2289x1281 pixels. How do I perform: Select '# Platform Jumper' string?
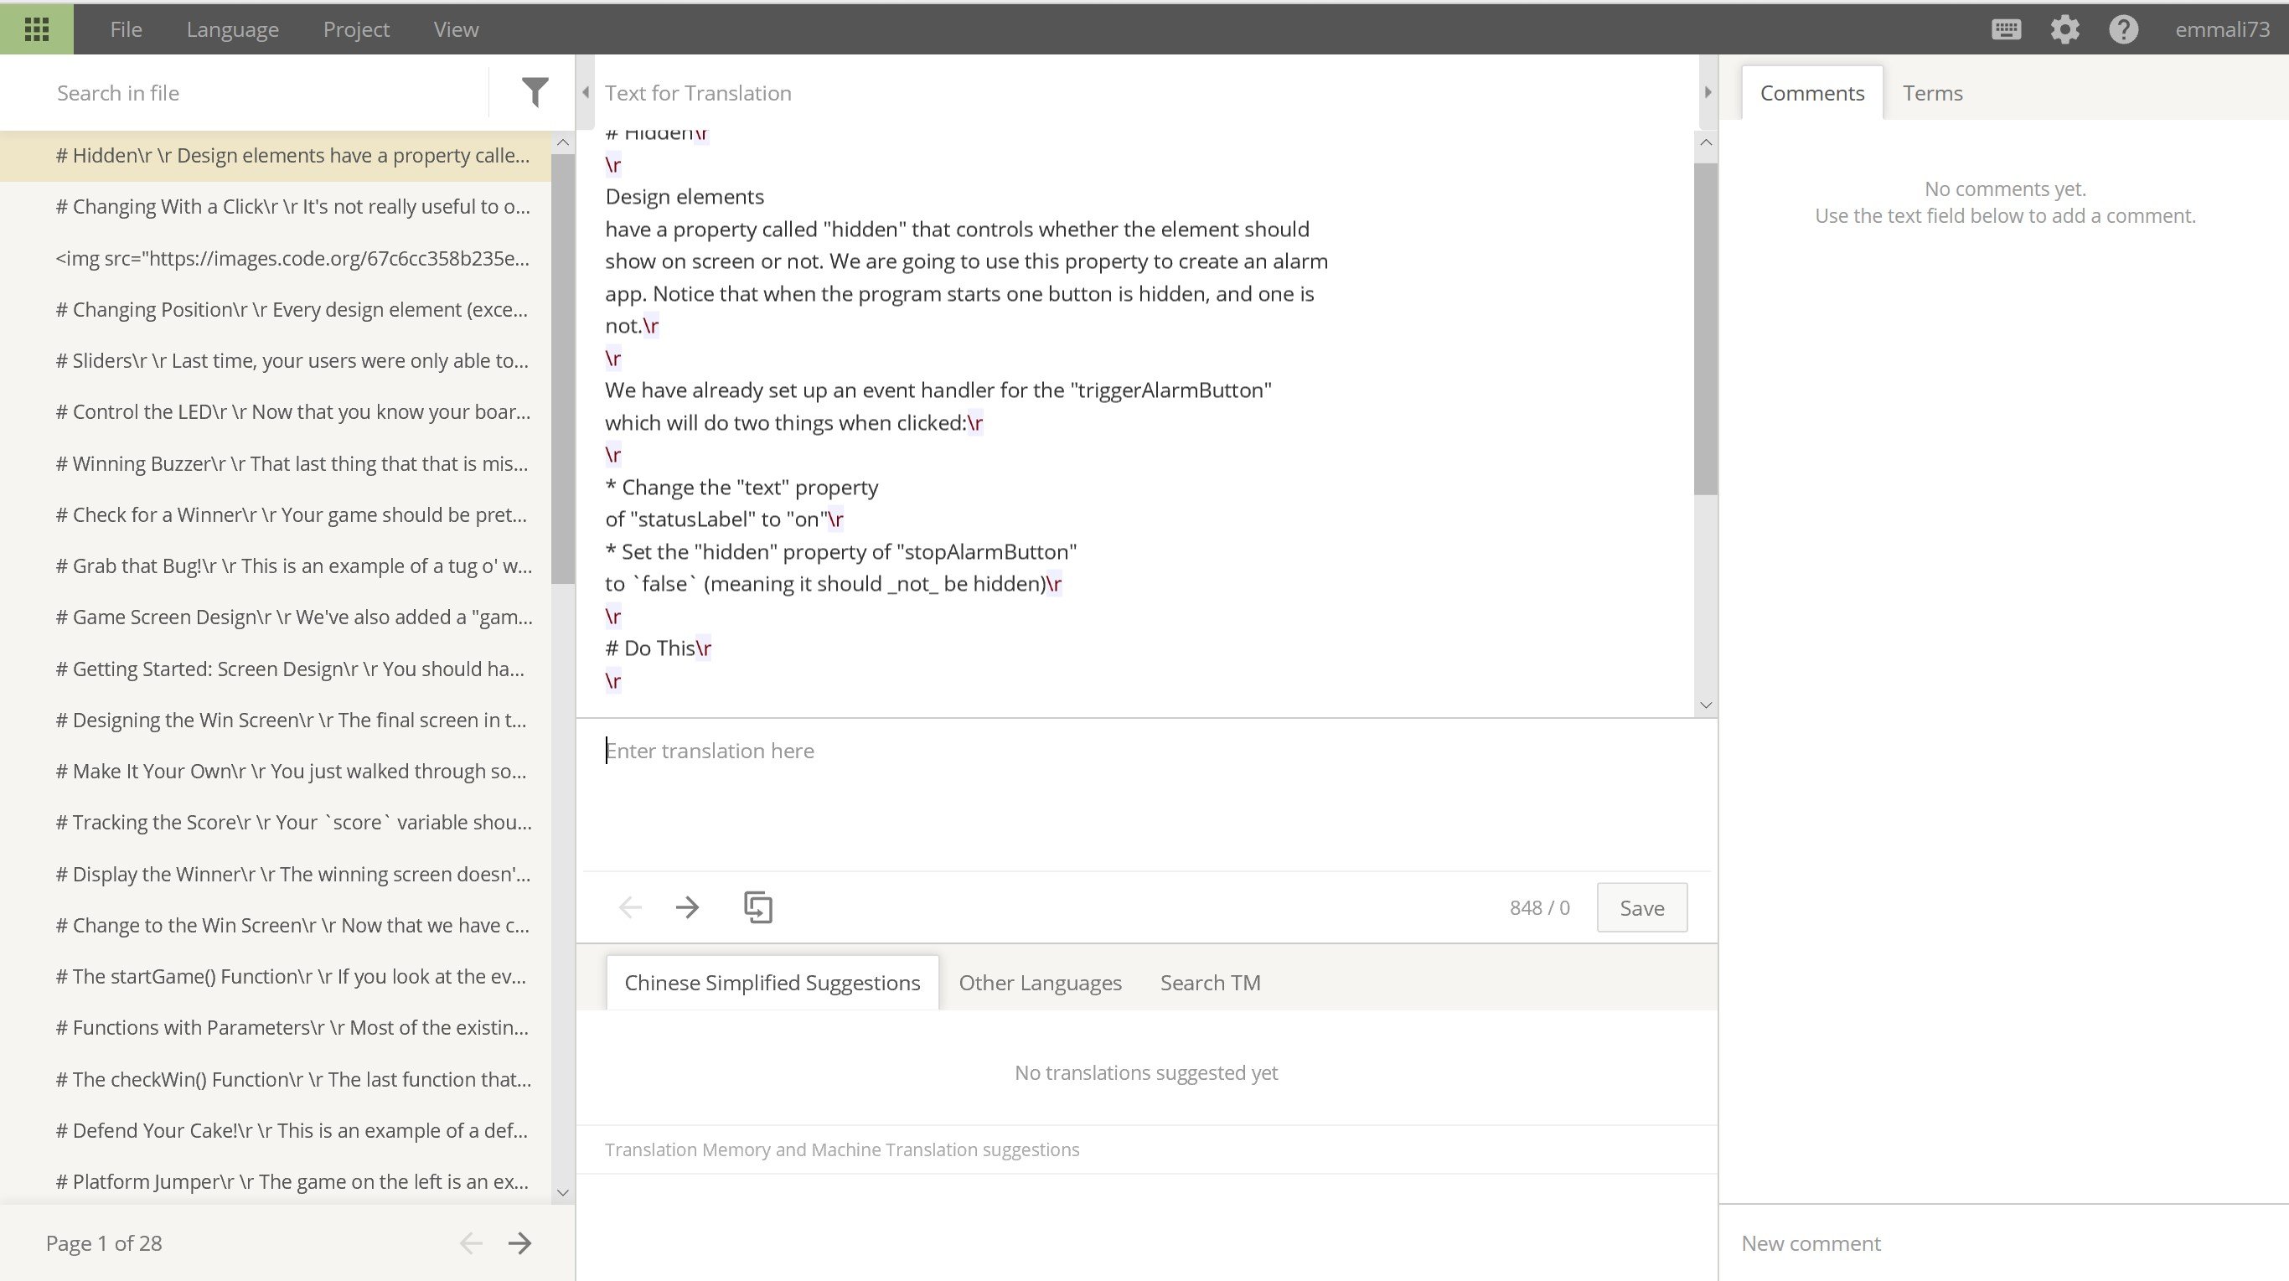(x=276, y=1181)
